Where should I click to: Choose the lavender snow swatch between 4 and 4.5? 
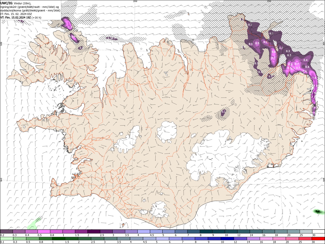pos(143,232)
